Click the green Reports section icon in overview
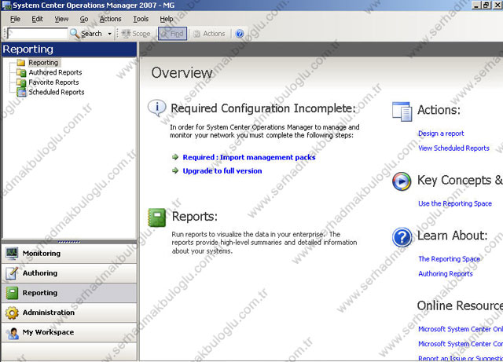The width and height of the screenshot is (503, 362). click(157, 218)
